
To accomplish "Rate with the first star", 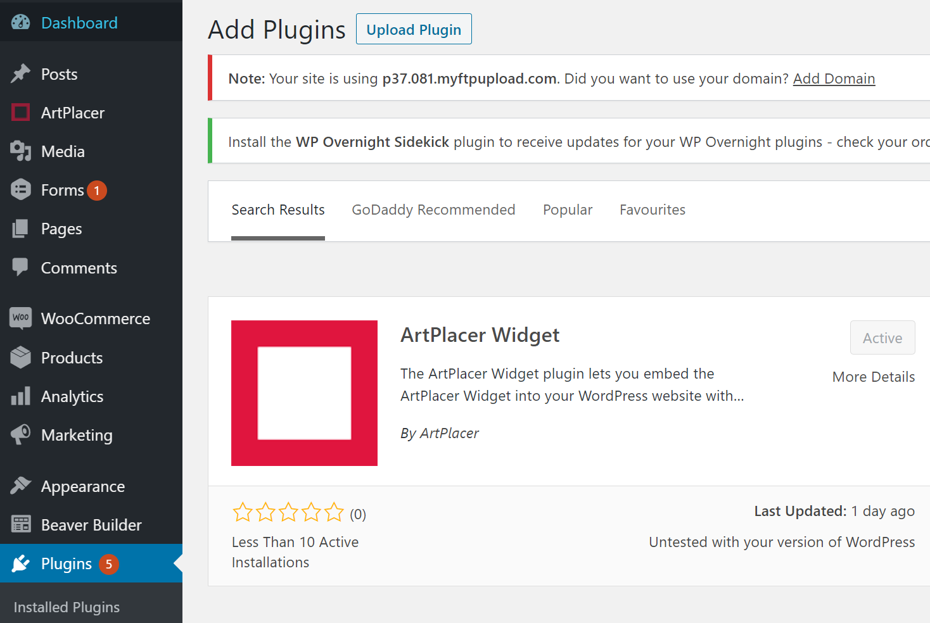I will coord(243,512).
